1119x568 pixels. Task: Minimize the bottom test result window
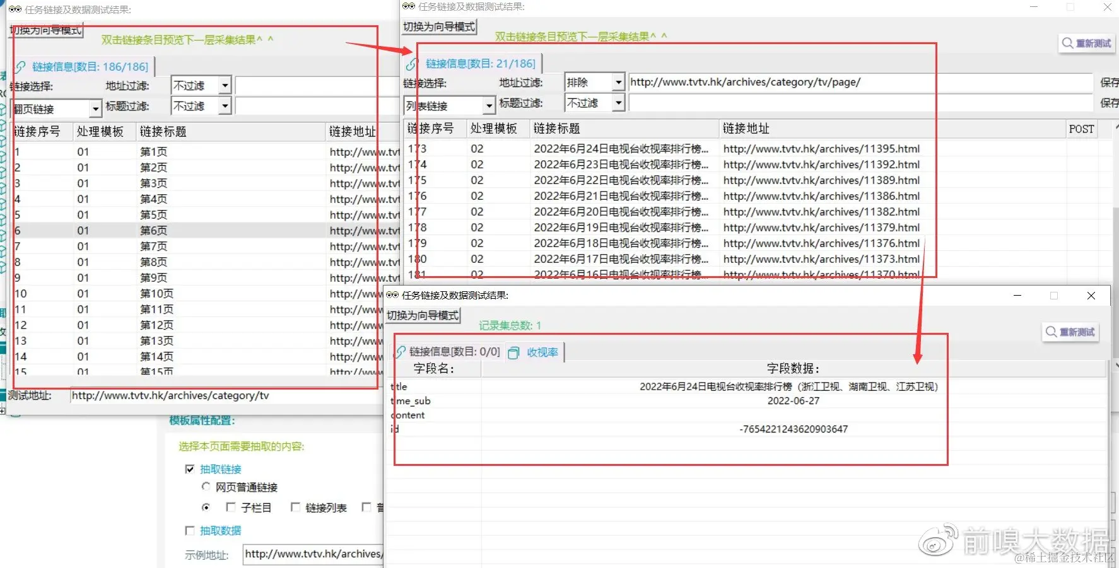(1017, 296)
